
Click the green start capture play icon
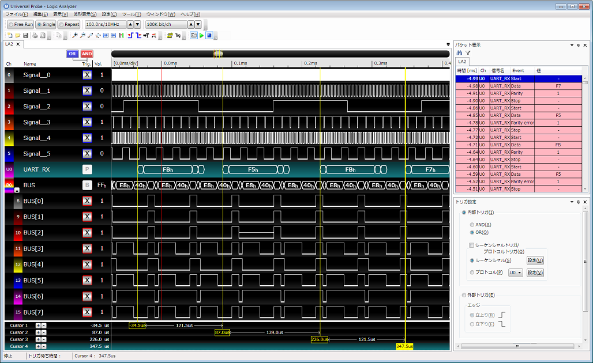point(201,36)
